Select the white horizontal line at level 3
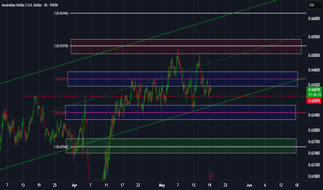 188,13
